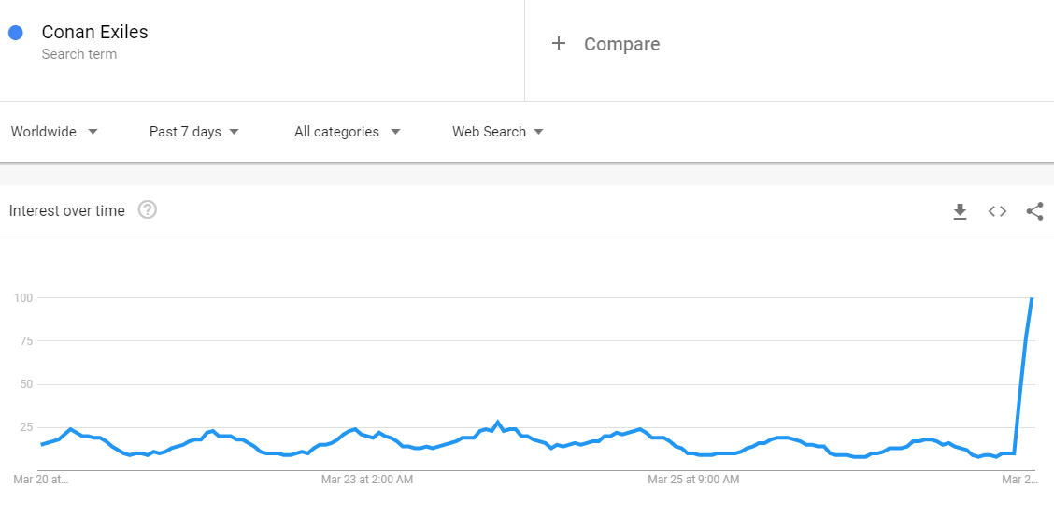Screen dimensions: 1054x517
Task: Select the Mar 25 at 9:00 AM label
Action: (693, 480)
